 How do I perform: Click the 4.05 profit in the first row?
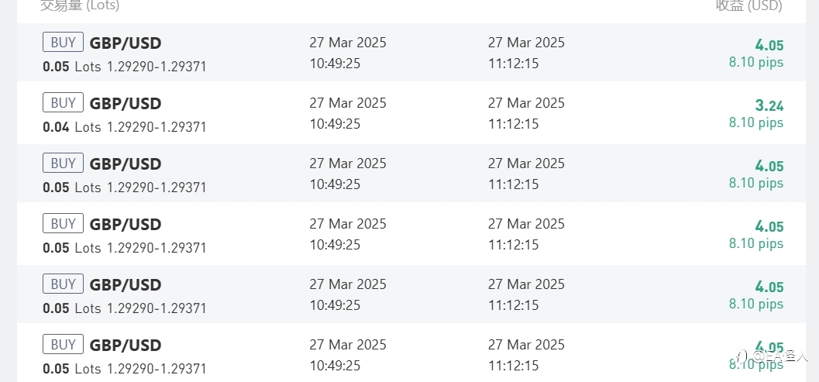[769, 46]
